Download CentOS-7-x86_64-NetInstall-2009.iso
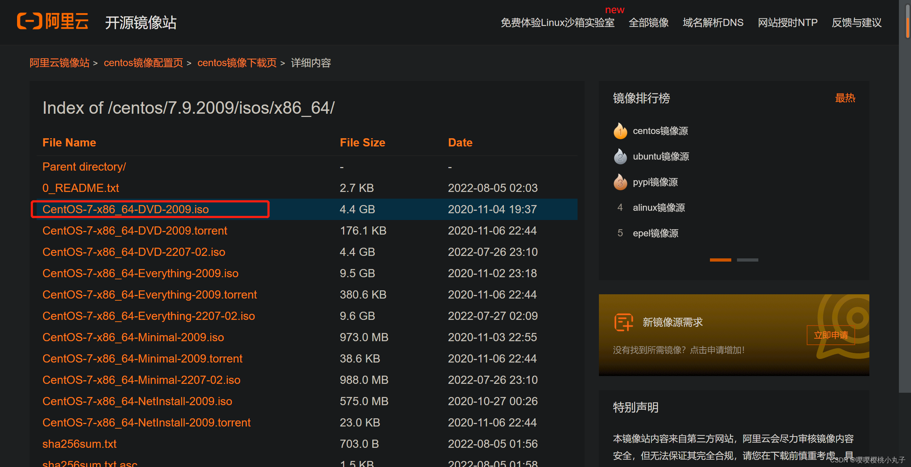This screenshot has width=911, height=467. click(x=137, y=401)
